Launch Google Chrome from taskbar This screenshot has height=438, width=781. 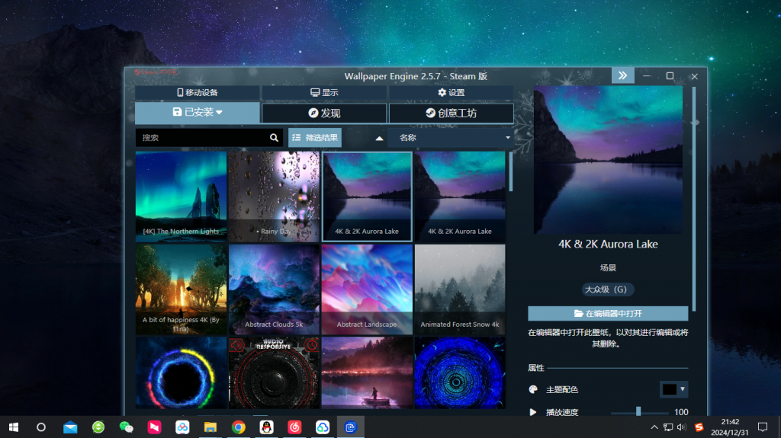pyautogui.click(x=239, y=427)
